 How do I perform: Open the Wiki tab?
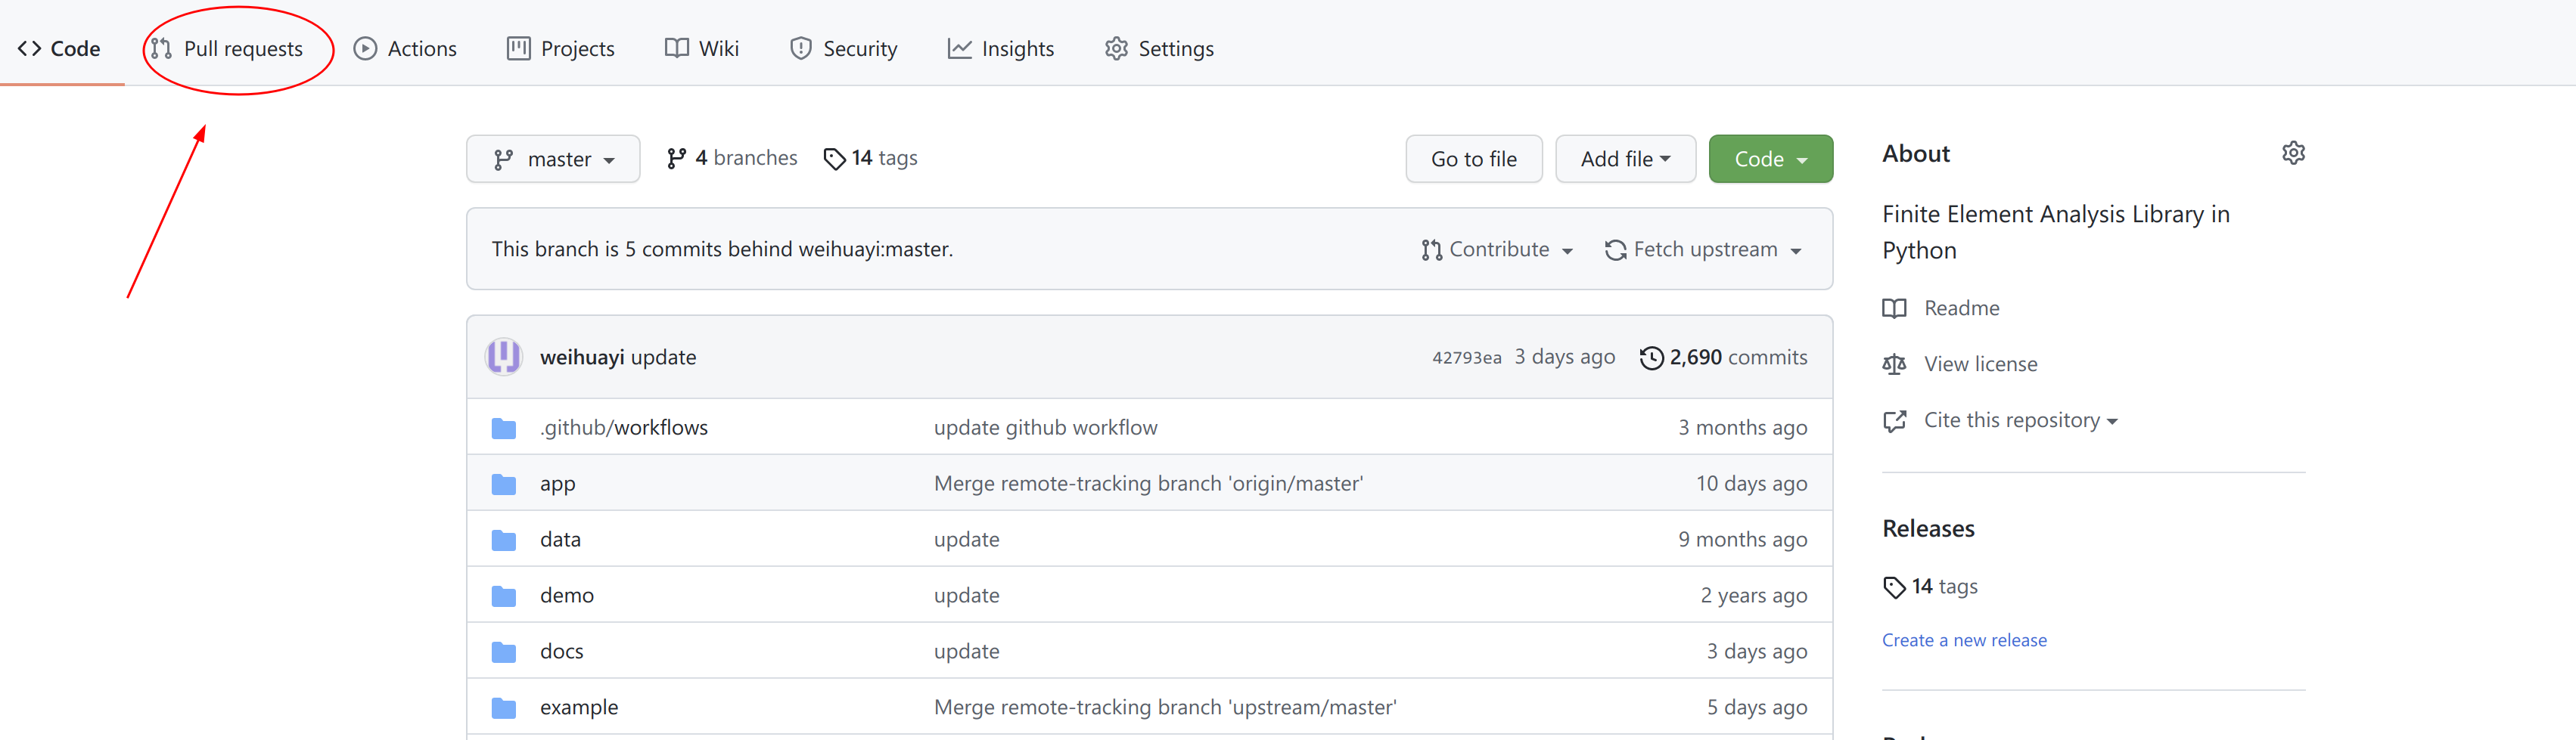coord(702,48)
